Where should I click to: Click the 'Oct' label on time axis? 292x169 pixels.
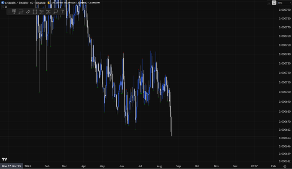click(197, 166)
